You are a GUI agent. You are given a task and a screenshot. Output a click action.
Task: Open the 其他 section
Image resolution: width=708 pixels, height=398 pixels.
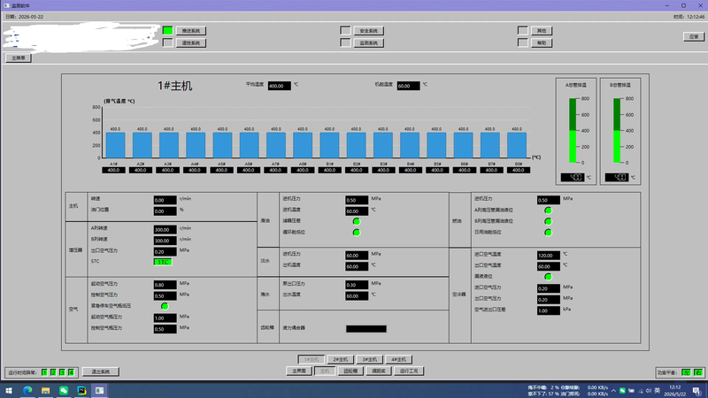click(542, 31)
